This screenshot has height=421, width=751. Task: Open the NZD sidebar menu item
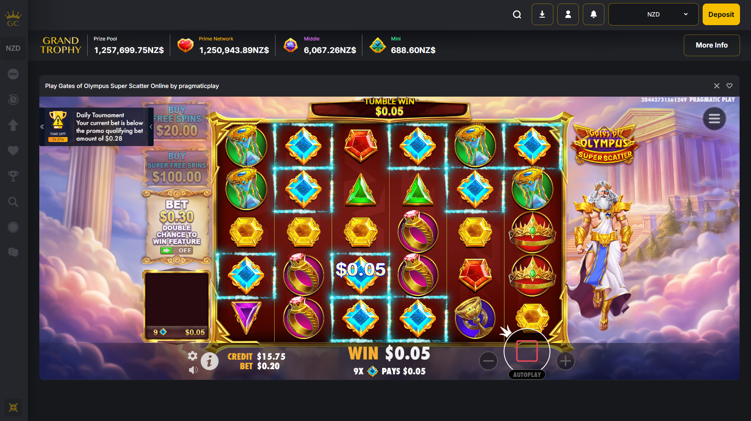[x=13, y=48]
